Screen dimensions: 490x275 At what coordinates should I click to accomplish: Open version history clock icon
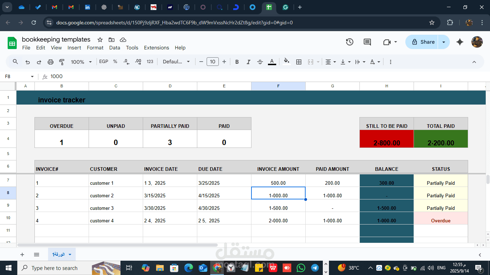[350, 42]
